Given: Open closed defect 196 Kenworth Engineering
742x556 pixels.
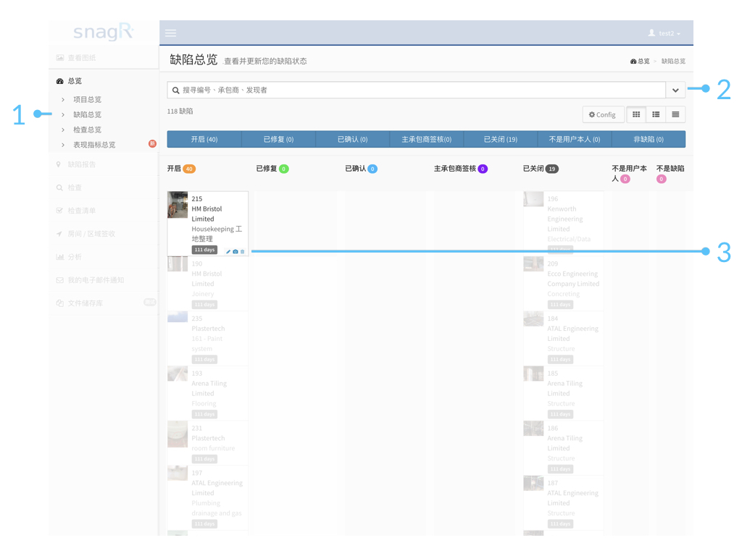Looking at the screenshot, I should tap(564, 223).
